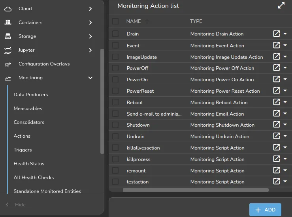Image resolution: width=292 pixels, height=217 pixels.
Task: Select the PowerReset action name
Action: [x=140, y=91]
